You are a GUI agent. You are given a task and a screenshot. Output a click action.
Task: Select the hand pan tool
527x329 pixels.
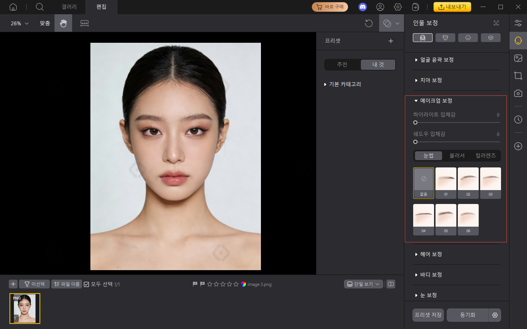(63, 23)
